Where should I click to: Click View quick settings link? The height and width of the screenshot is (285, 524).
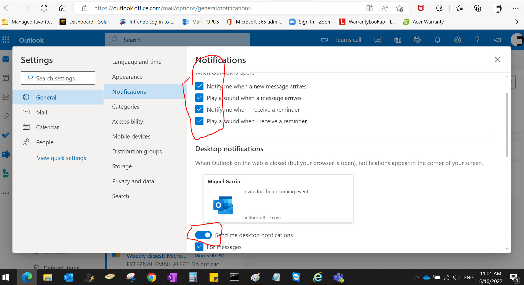click(61, 158)
